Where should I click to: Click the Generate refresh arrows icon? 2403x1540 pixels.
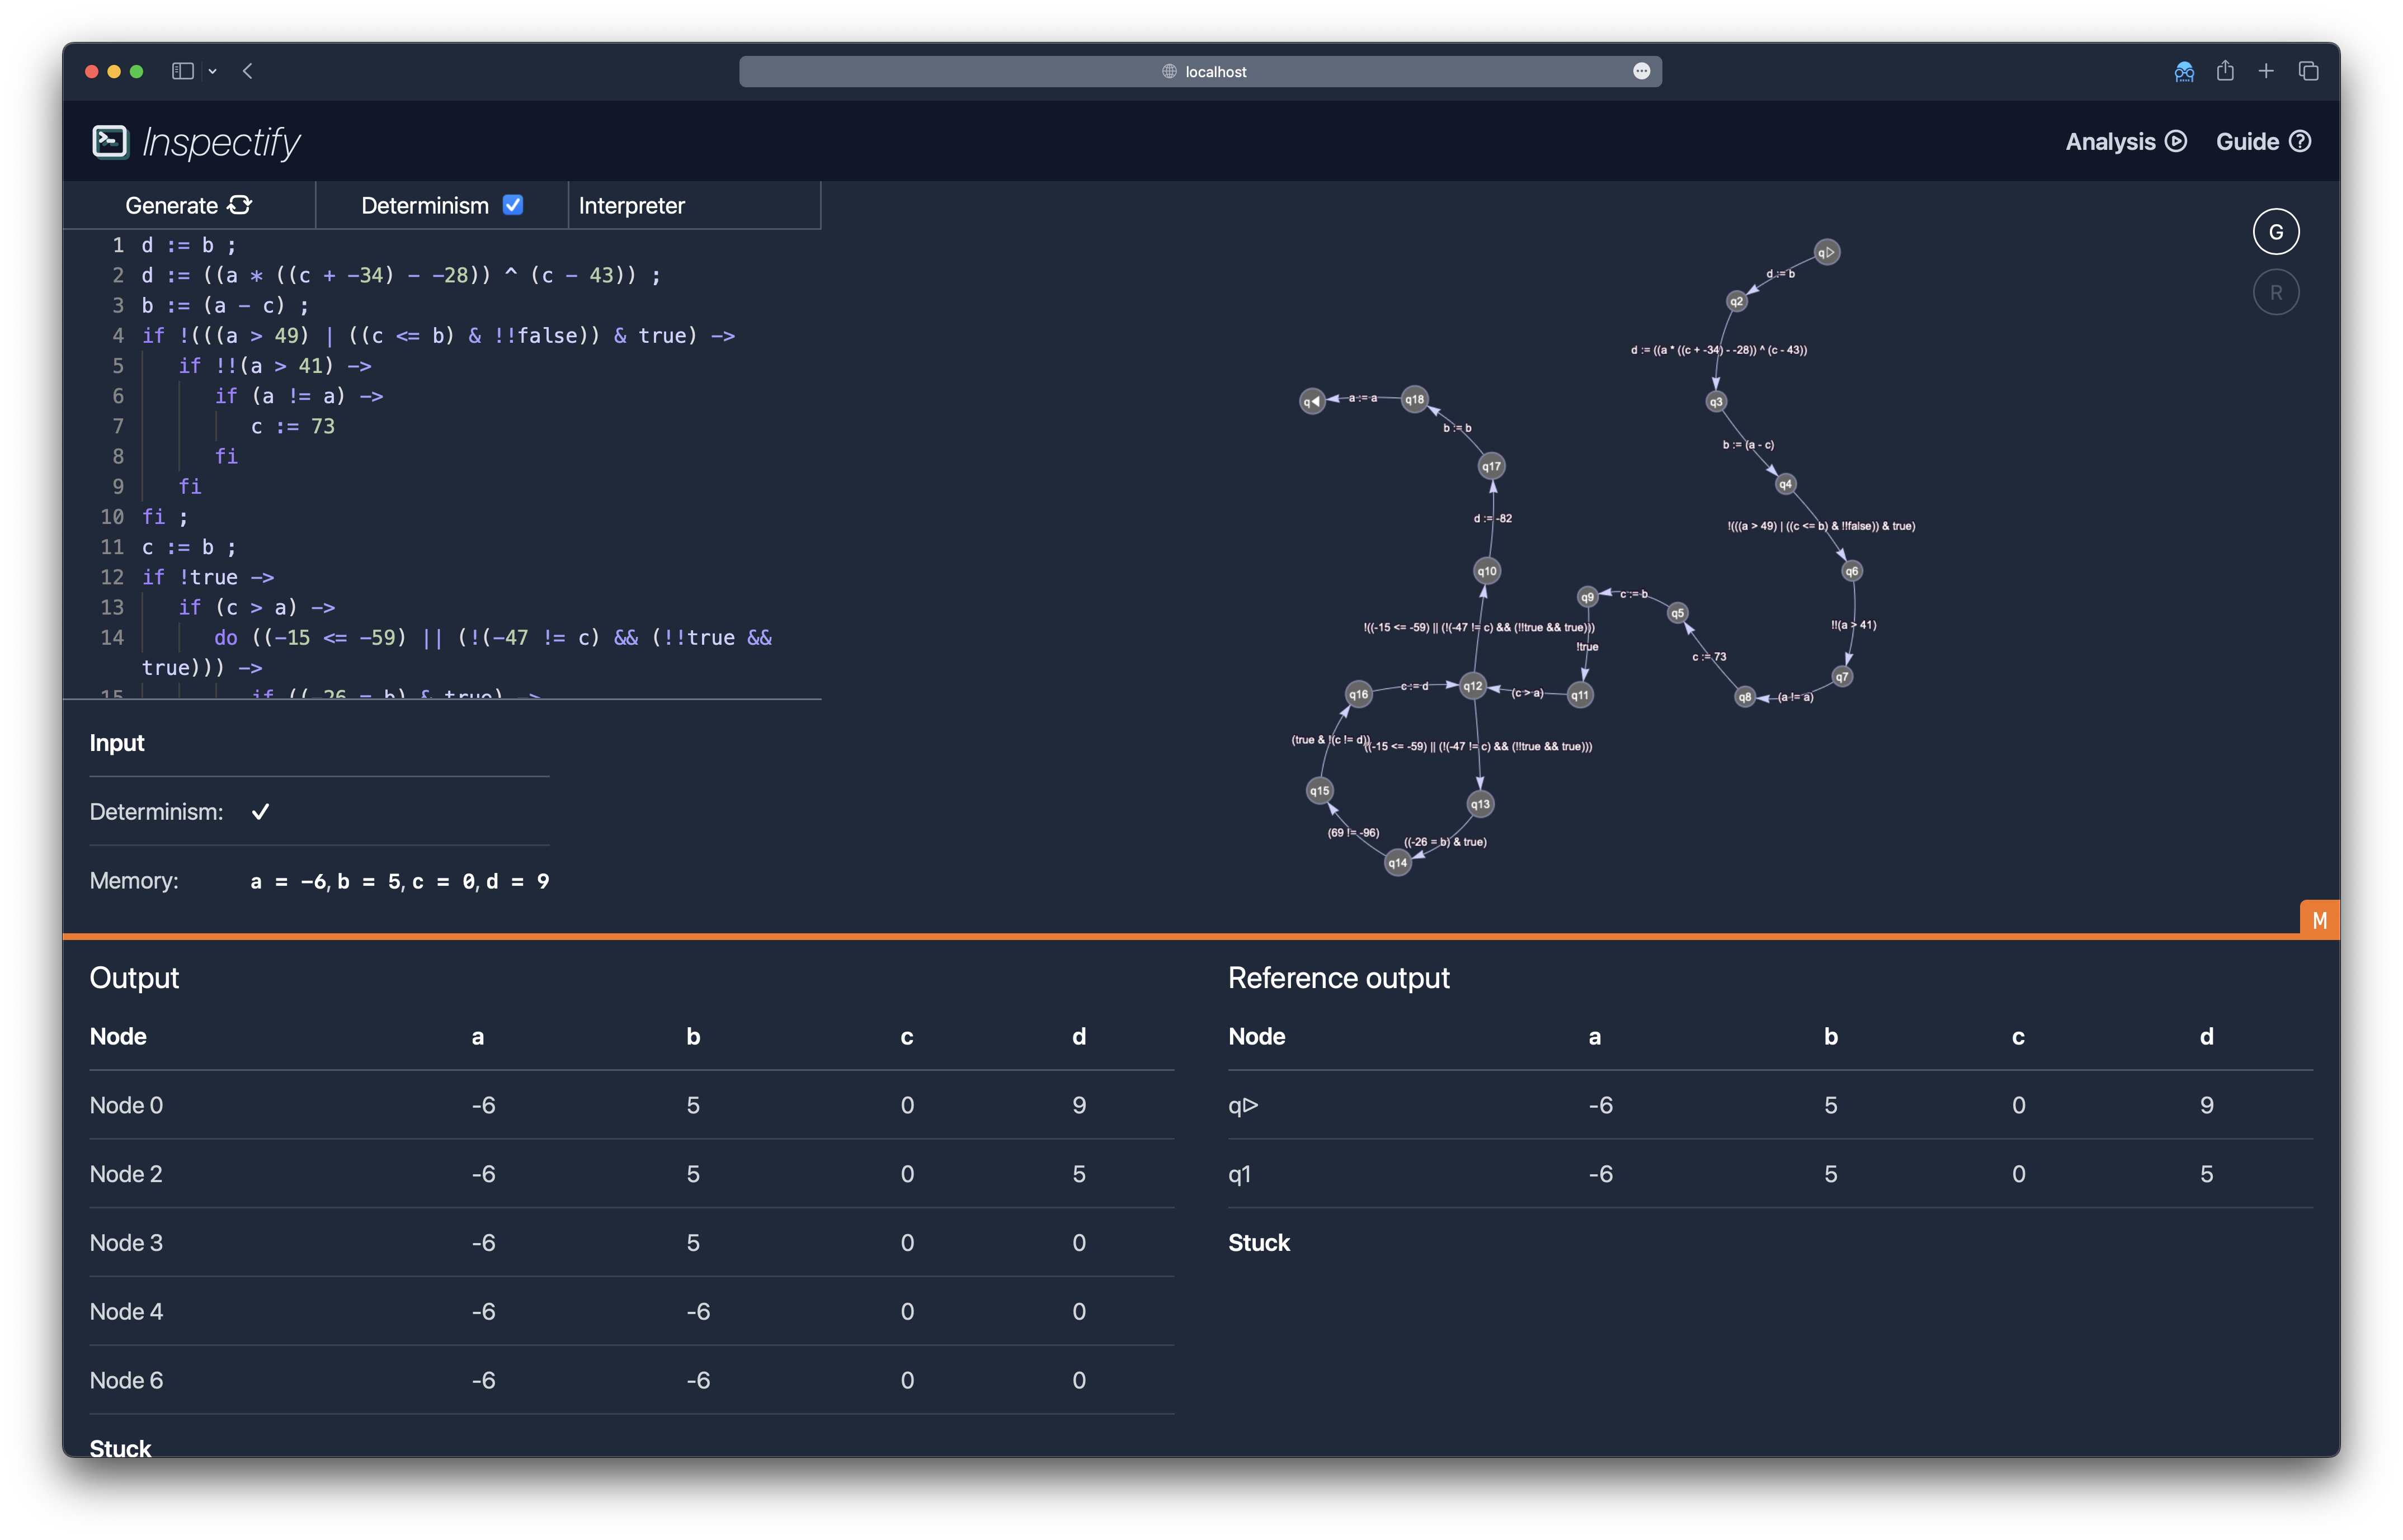tap(240, 205)
